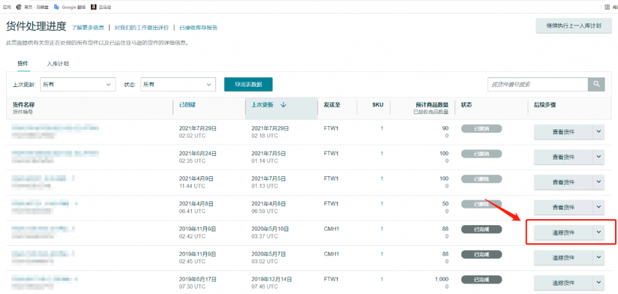This screenshot has height=294, width=618.
Task: Open SKU link 1 in 2021年6月24日 row
Action: pyautogui.click(x=381, y=153)
